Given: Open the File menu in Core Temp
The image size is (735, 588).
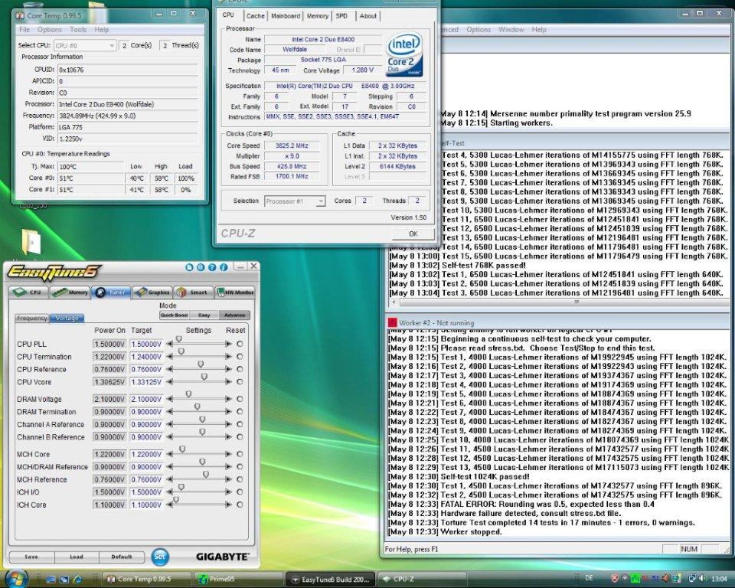Looking at the screenshot, I should click(x=24, y=30).
